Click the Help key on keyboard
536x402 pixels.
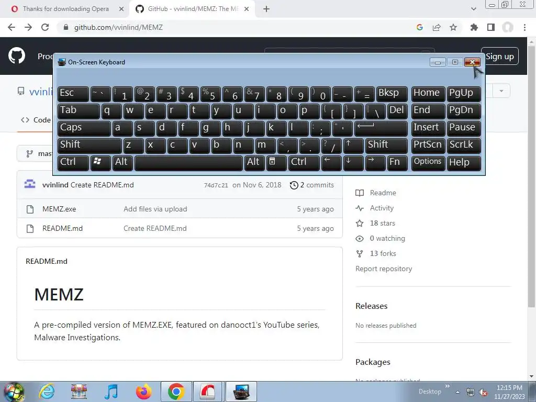[x=464, y=162]
